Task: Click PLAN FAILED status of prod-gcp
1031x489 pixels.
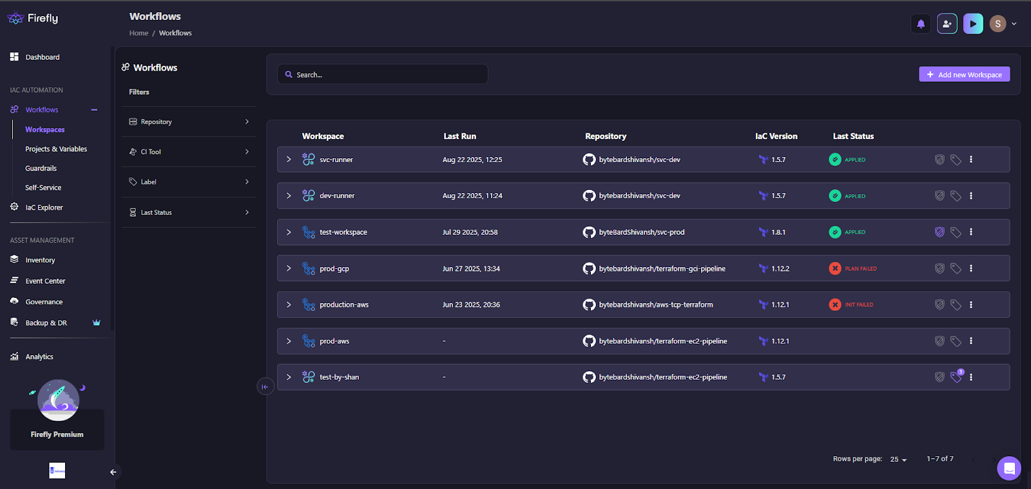Action: [x=853, y=268]
